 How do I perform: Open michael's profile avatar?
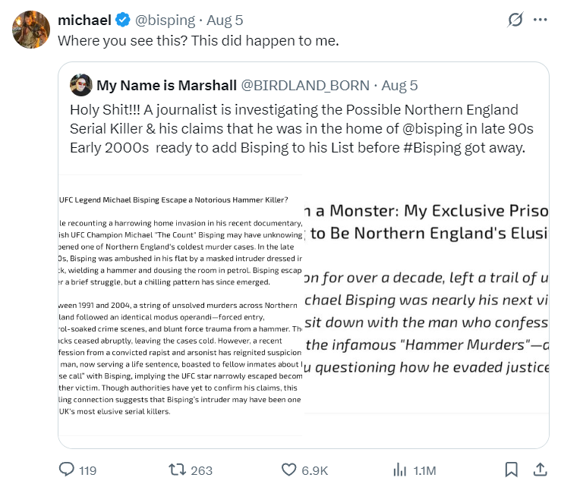coord(31,31)
